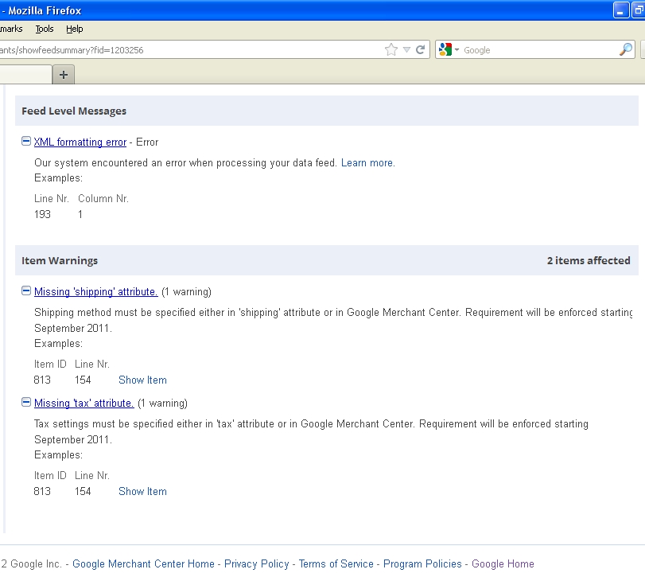Select the Item Warnings heading
Screen dimensions: 645x577
60,260
